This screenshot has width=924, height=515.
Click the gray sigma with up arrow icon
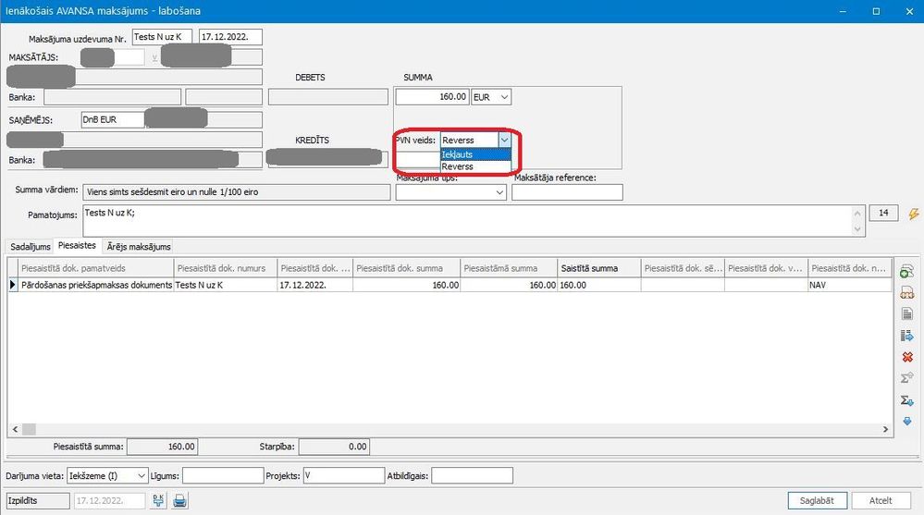(x=907, y=378)
